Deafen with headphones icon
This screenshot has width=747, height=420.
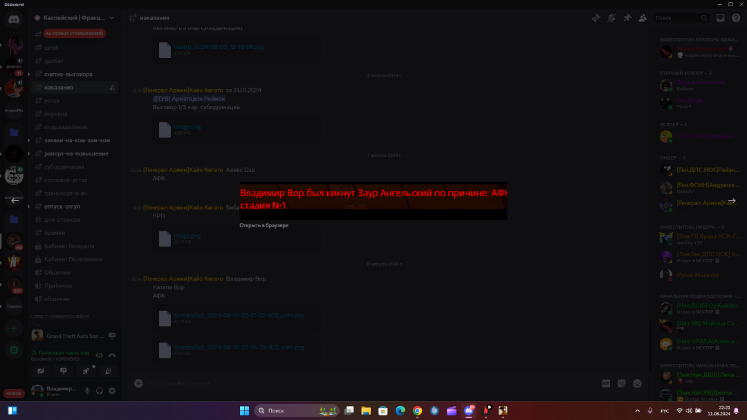click(100, 391)
